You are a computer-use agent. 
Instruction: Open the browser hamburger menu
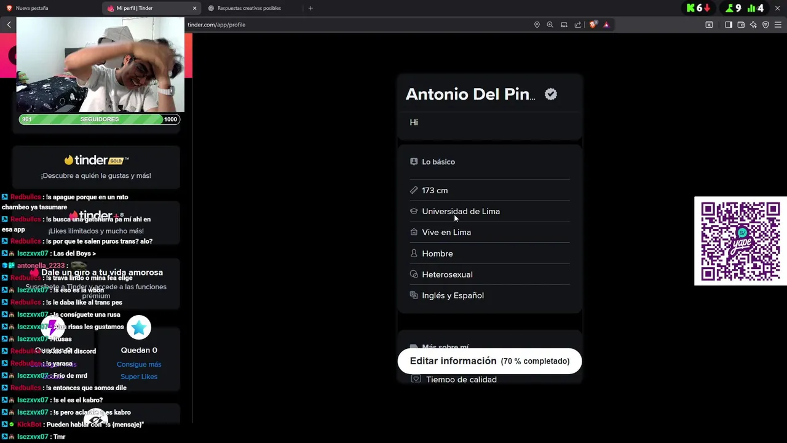[778, 25]
